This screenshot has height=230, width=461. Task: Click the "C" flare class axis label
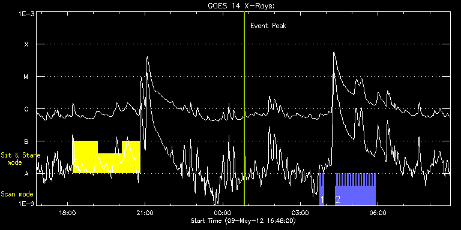coord(26,109)
